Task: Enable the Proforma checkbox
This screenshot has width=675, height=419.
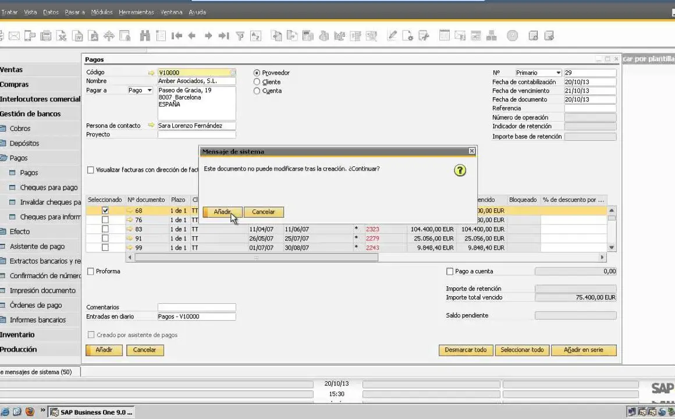Action: tap(90, 271)
